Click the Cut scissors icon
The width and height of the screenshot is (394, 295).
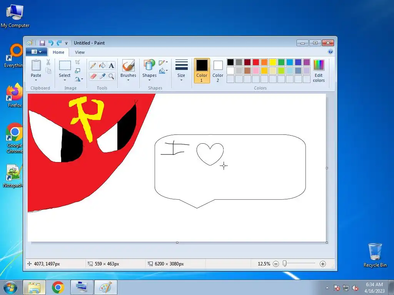click(48, 62)
